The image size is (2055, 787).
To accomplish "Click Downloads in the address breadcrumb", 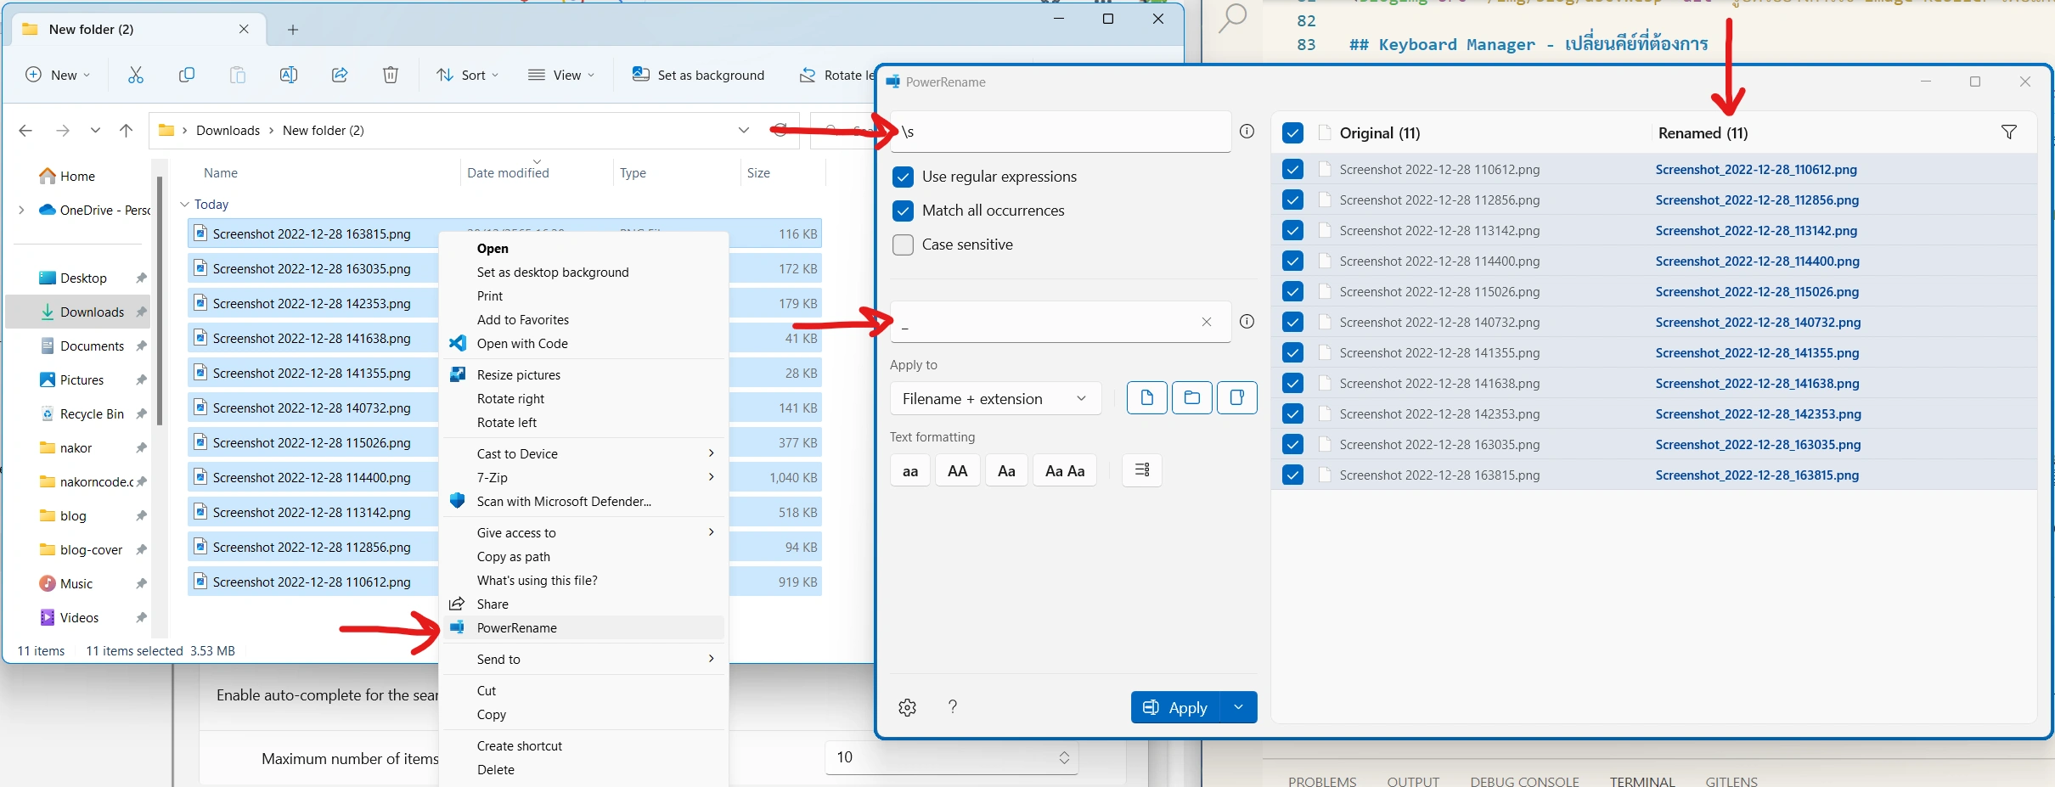I will coord(228,130).
